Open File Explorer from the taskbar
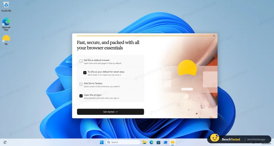The image size is (274, 146). point(144,142)
